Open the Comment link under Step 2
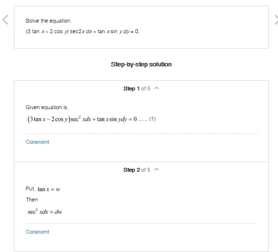This screenshot has width=278, height=252. click(x=37, y=232)
